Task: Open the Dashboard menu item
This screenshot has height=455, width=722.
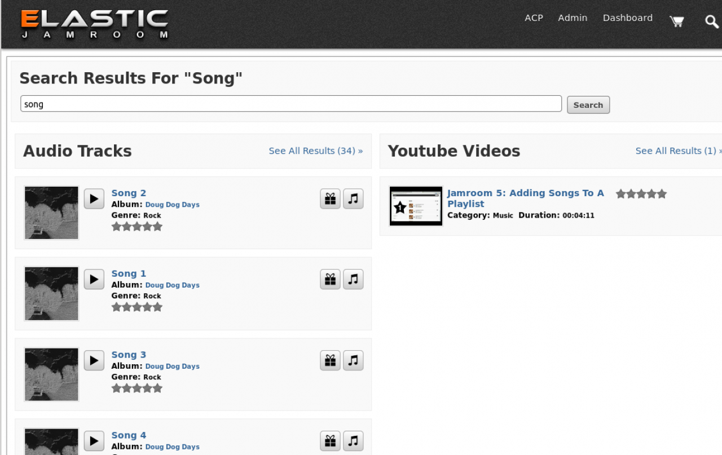Action: (x=627, y=18)
